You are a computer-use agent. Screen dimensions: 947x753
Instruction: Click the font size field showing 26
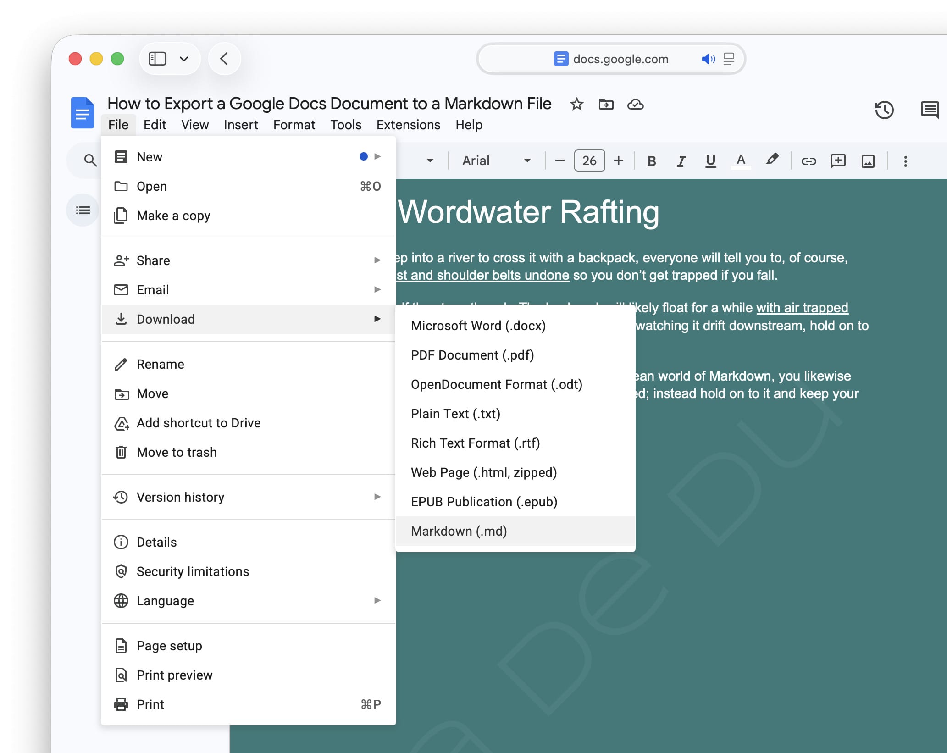589,161
